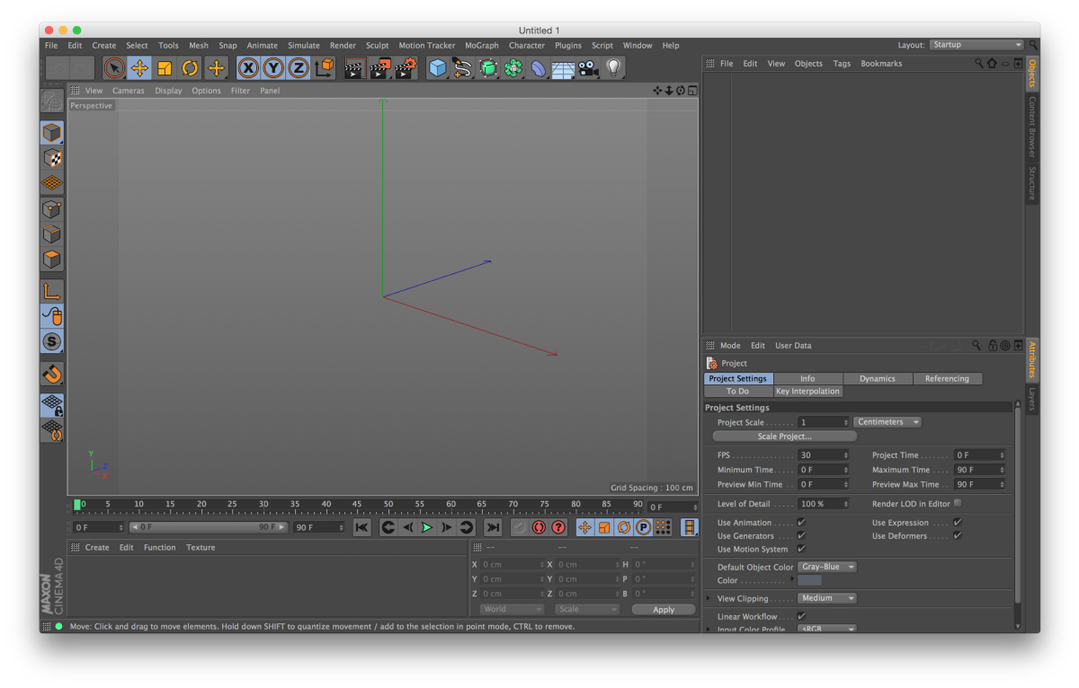
Task: Add a Cube primitive object
Action: (437, 68)
